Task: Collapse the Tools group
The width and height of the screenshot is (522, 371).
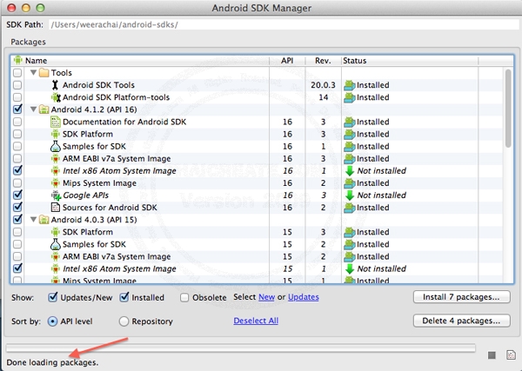Action: click(x=33, y=72)
